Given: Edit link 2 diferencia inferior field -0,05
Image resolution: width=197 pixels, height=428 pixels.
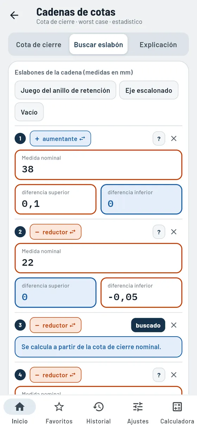Looking at the screenshot, I should 141,293.
